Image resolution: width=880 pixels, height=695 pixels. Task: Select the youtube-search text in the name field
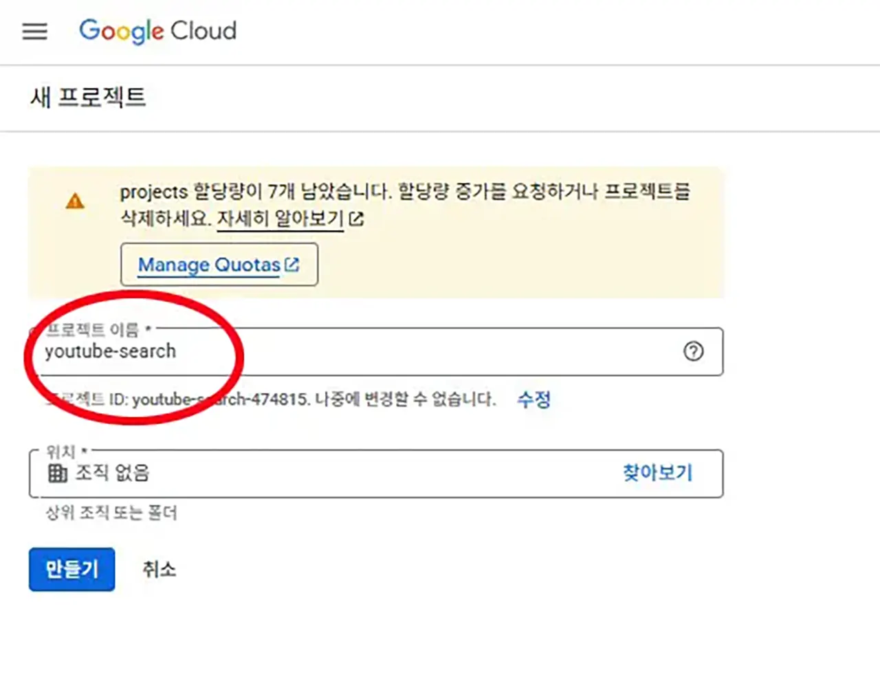(110, 351)
